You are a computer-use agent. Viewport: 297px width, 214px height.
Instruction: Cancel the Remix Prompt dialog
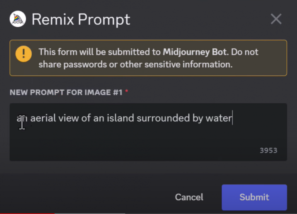[189, 197]
